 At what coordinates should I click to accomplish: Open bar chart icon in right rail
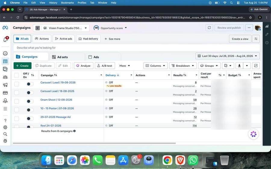267,26
